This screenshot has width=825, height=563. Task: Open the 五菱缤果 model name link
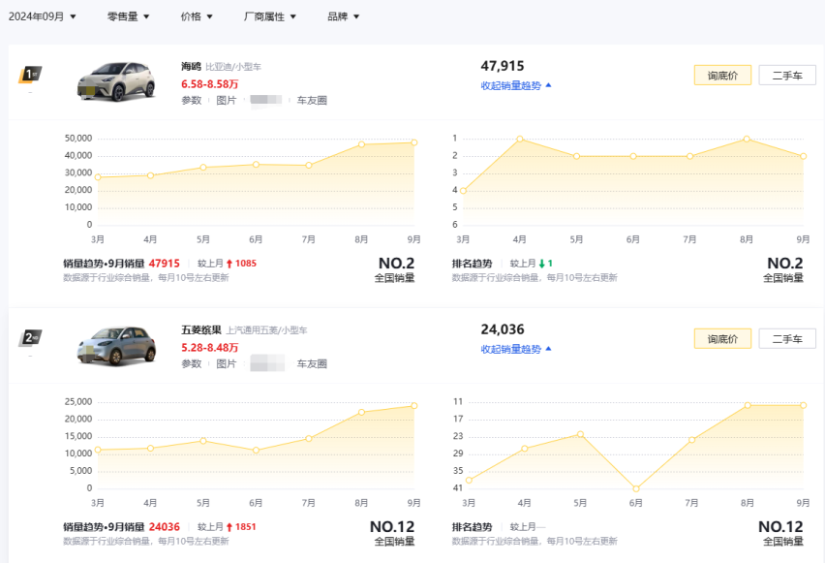[x=201, y=330]
